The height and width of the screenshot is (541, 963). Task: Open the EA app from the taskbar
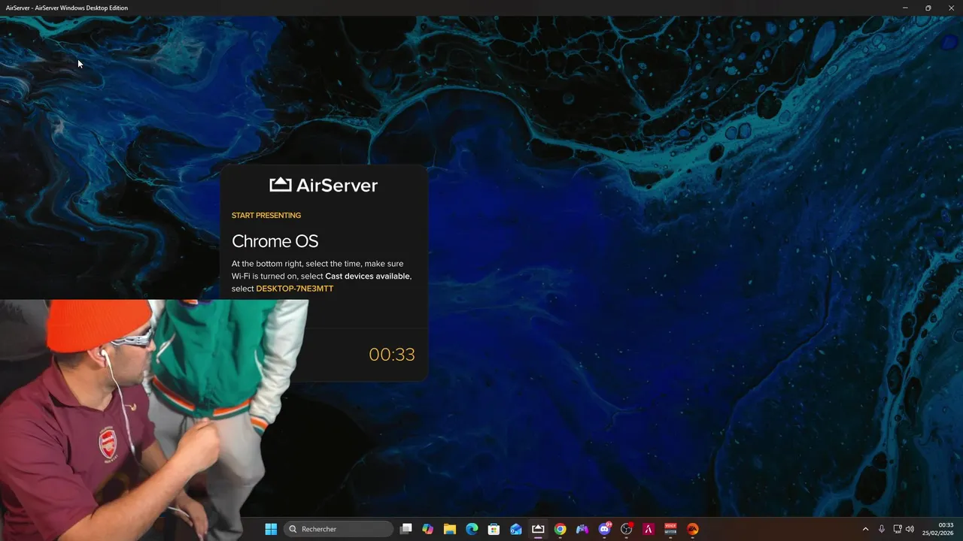click(x=692, y=529)
